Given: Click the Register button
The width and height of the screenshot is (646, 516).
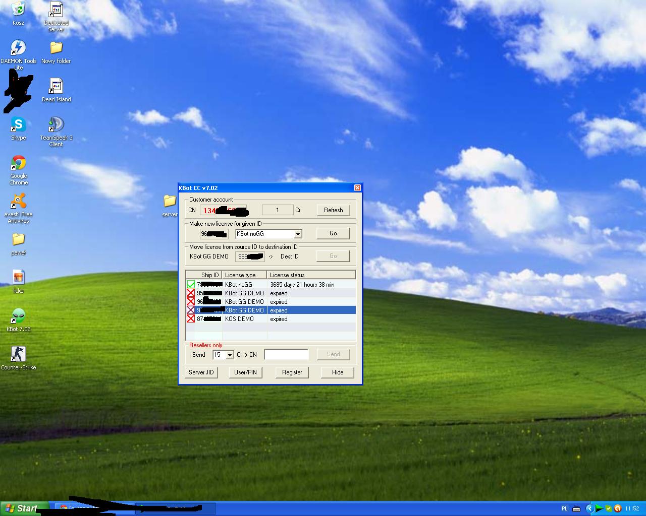Looking at the screenshot, I should 292,372.
